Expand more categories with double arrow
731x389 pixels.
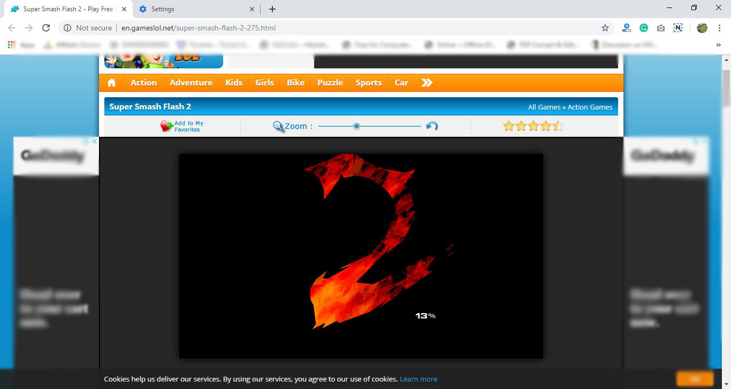pos(427,82)
